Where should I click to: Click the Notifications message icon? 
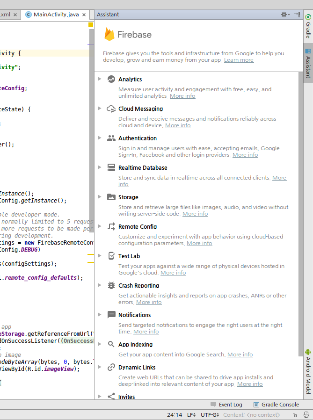(111, 315)
